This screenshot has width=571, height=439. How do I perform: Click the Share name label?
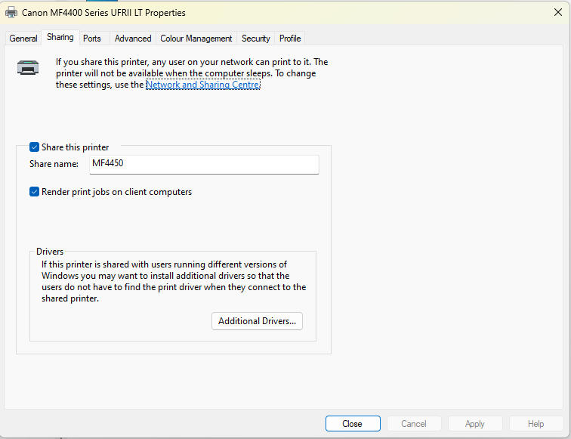pos(54,164)
